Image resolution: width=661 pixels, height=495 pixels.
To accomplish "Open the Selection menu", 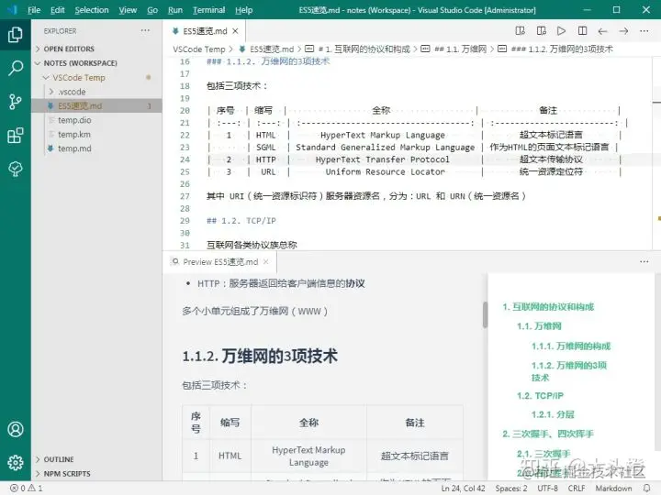I will click(x=92, y=10).
